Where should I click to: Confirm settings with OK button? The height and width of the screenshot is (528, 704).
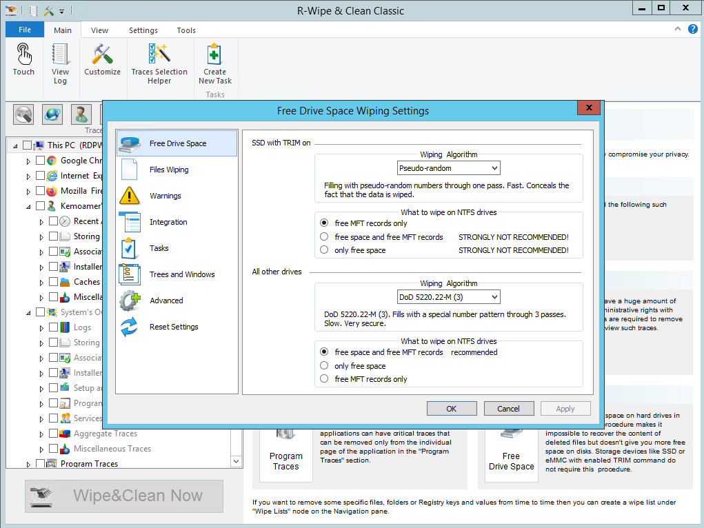pyautogui.click(x=452, y=409)
